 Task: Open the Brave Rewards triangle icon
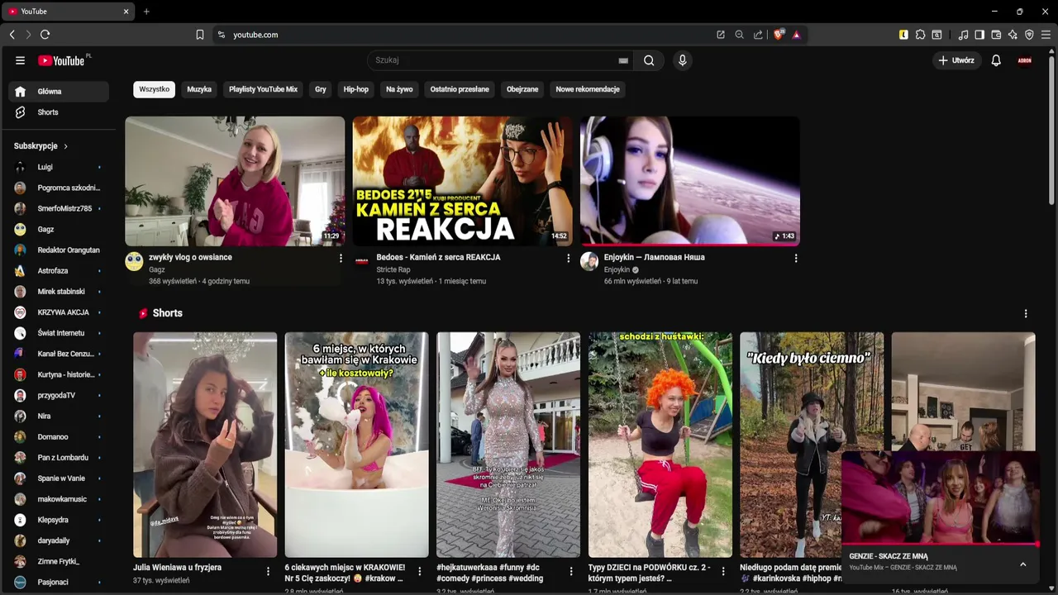797,35
